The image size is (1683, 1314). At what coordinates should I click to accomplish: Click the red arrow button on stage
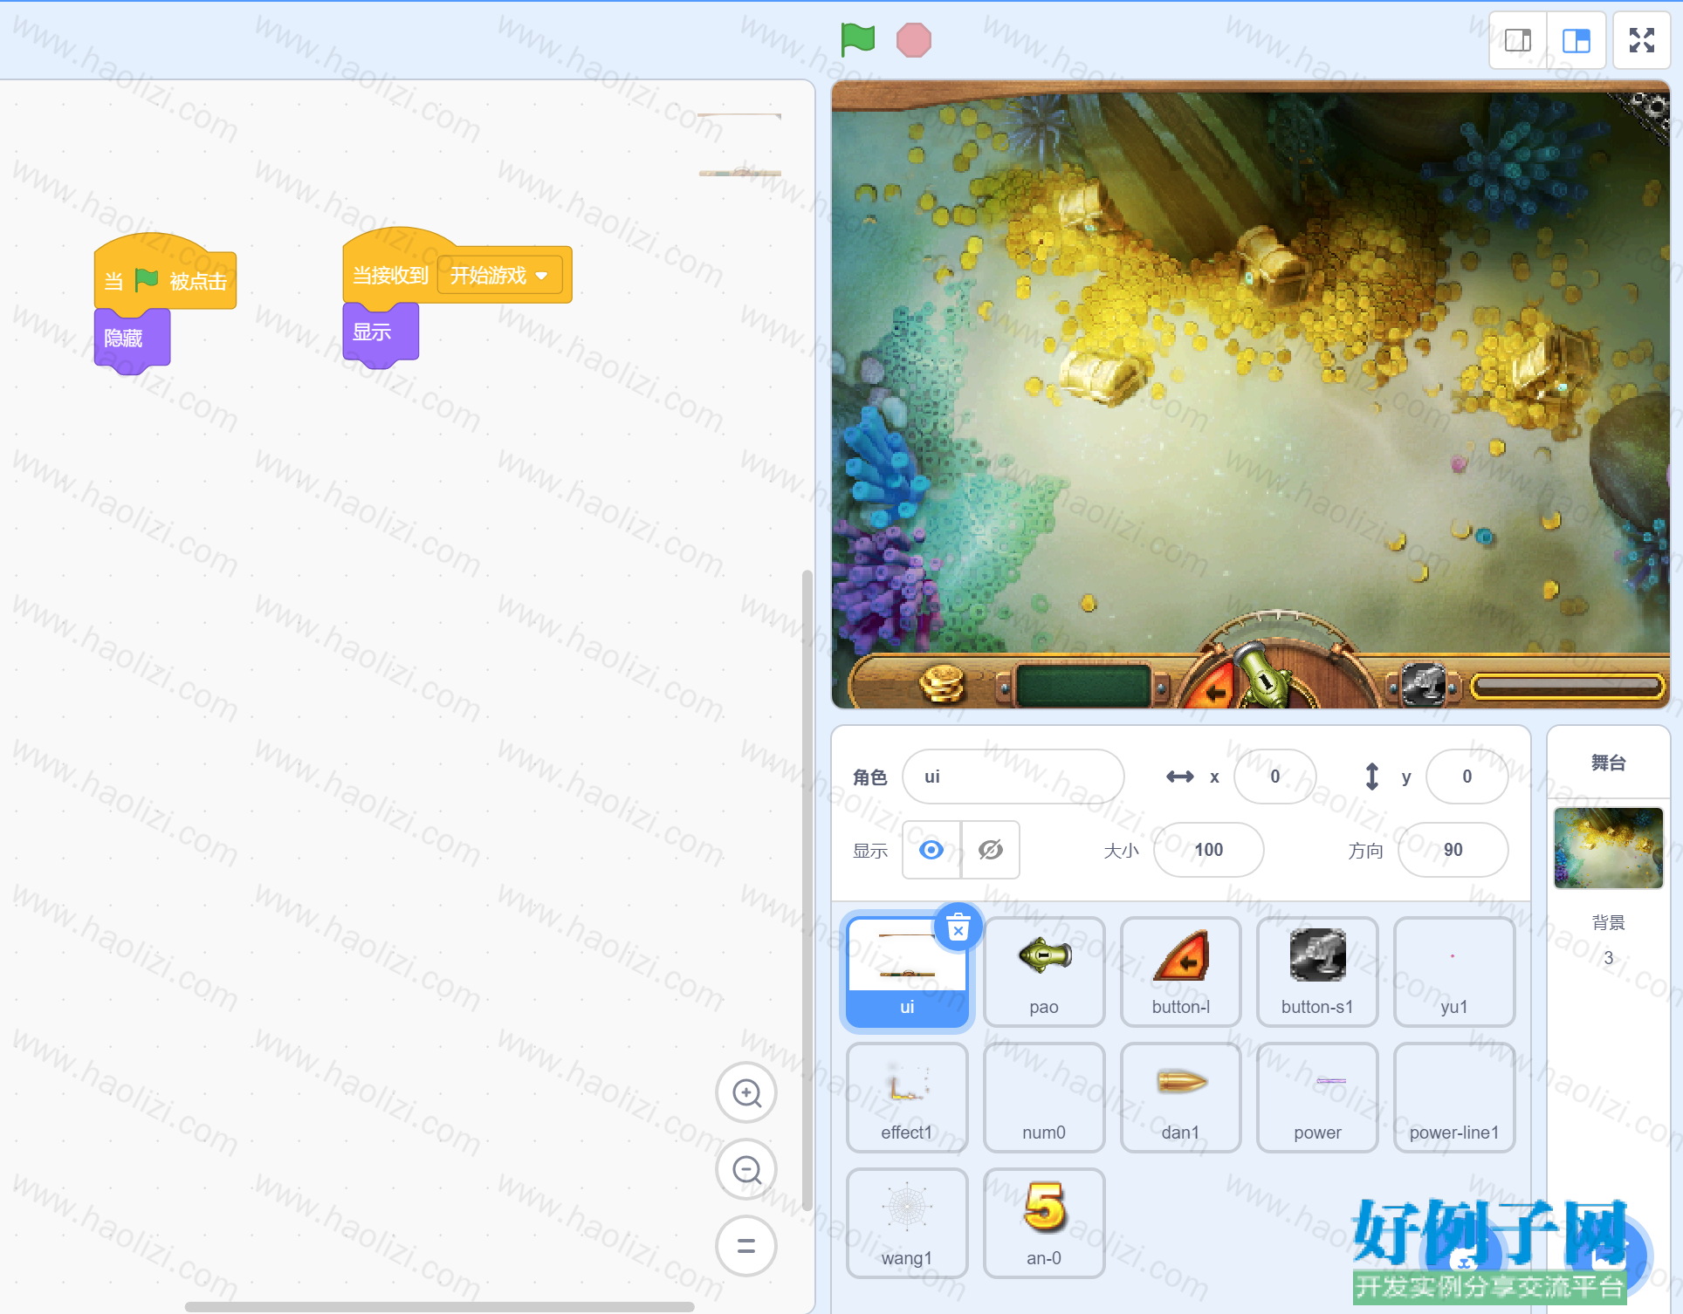1212,687
